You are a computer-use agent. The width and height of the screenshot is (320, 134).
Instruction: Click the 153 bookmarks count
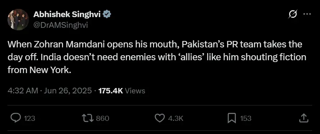pyautogui.click(x=245, y=118)
